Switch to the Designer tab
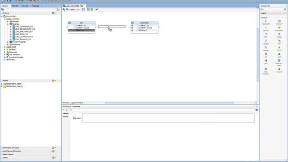This screenshot has height=162, width=288. tap(5, 6)
